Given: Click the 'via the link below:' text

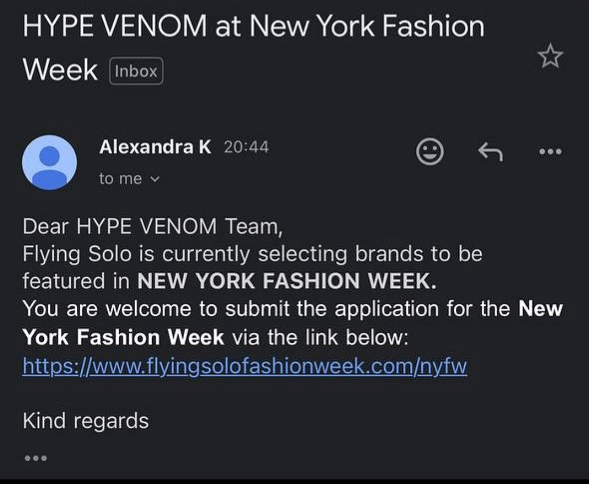Looking at the screenshot, I should (320, 338).
